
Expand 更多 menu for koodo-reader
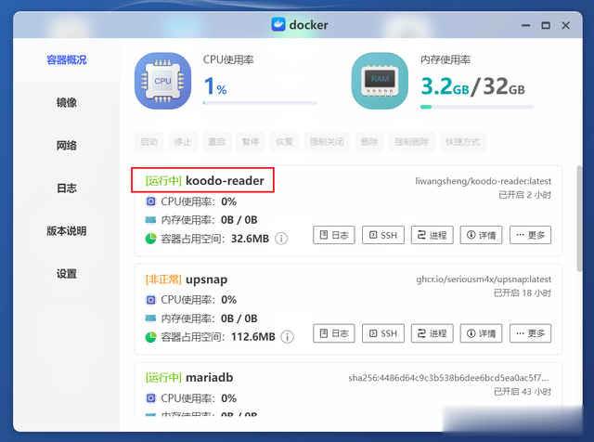[x=530, y=235]
